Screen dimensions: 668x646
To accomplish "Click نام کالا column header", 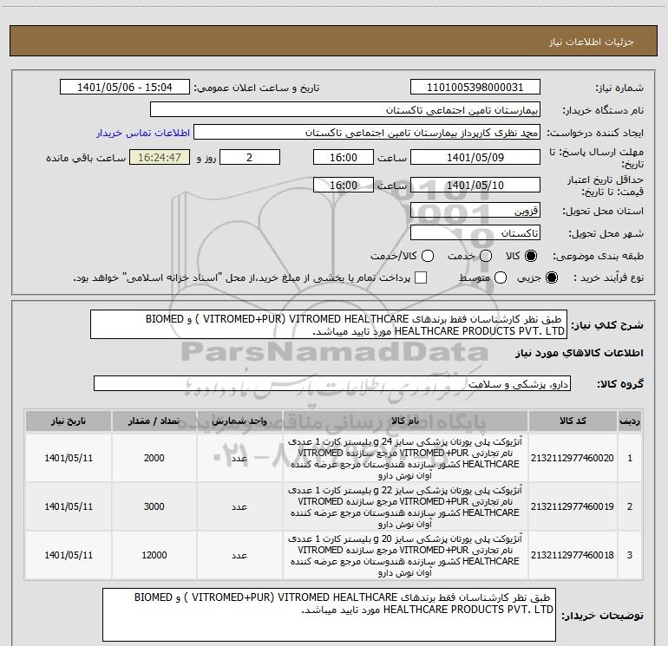I will (405, 421).
